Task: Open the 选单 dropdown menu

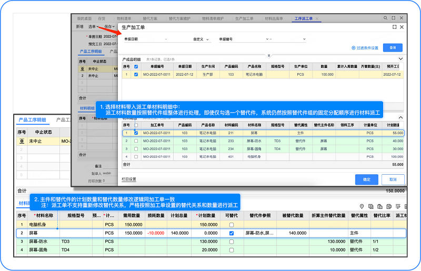Action: coord(94,26)
